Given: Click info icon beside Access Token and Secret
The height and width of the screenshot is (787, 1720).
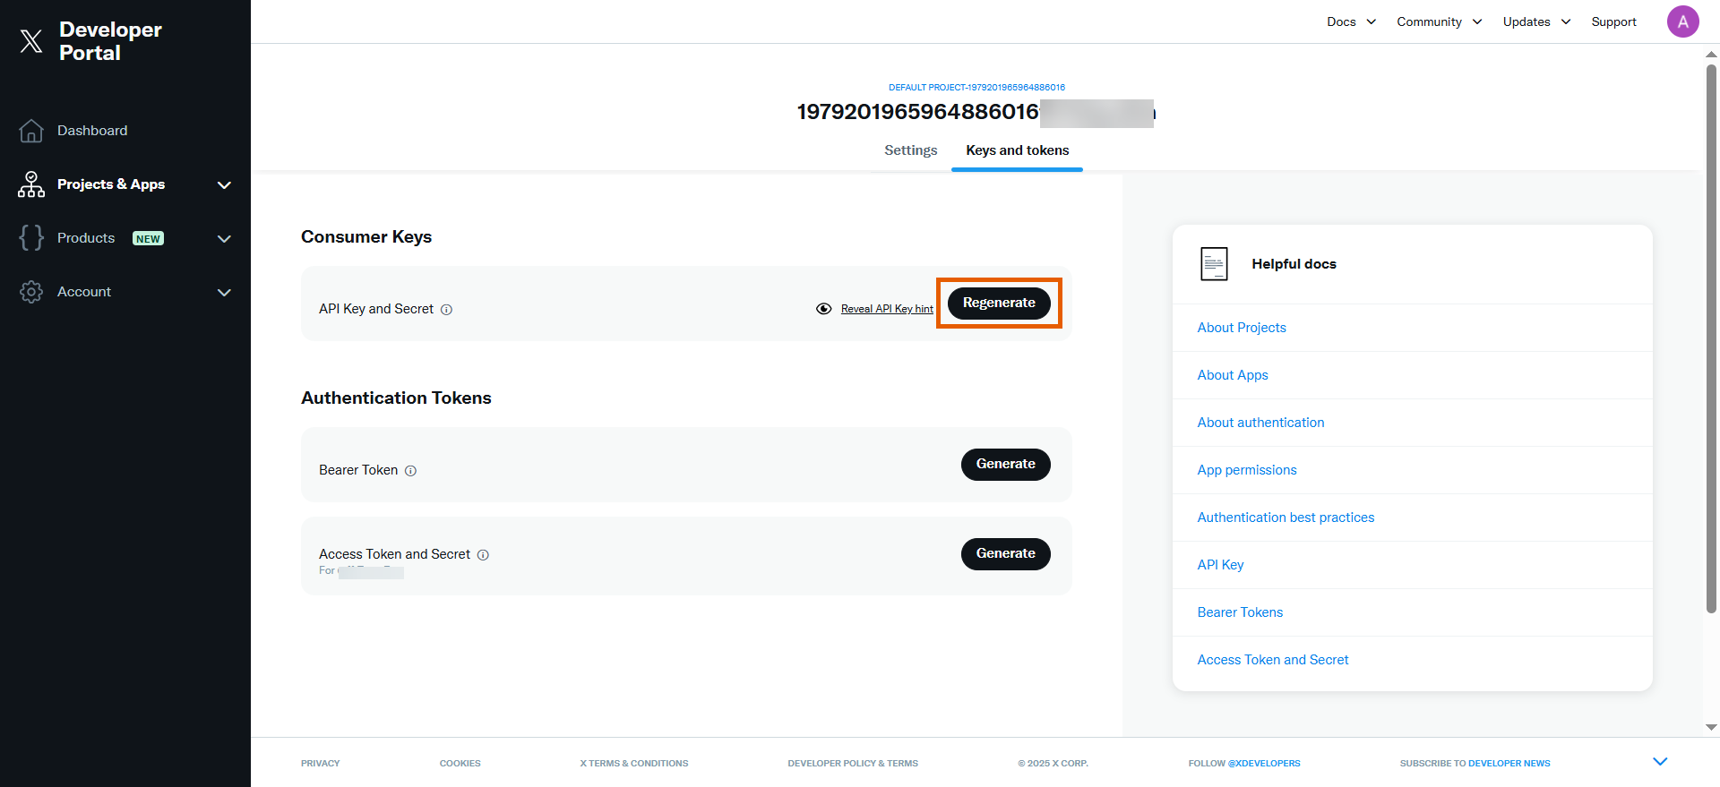Looking at the screenshot, I should pyautogui.click(x=483, y=555).
